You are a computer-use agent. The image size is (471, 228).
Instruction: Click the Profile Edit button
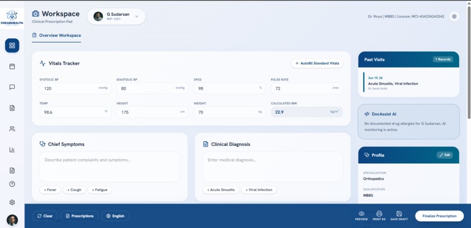445,155
